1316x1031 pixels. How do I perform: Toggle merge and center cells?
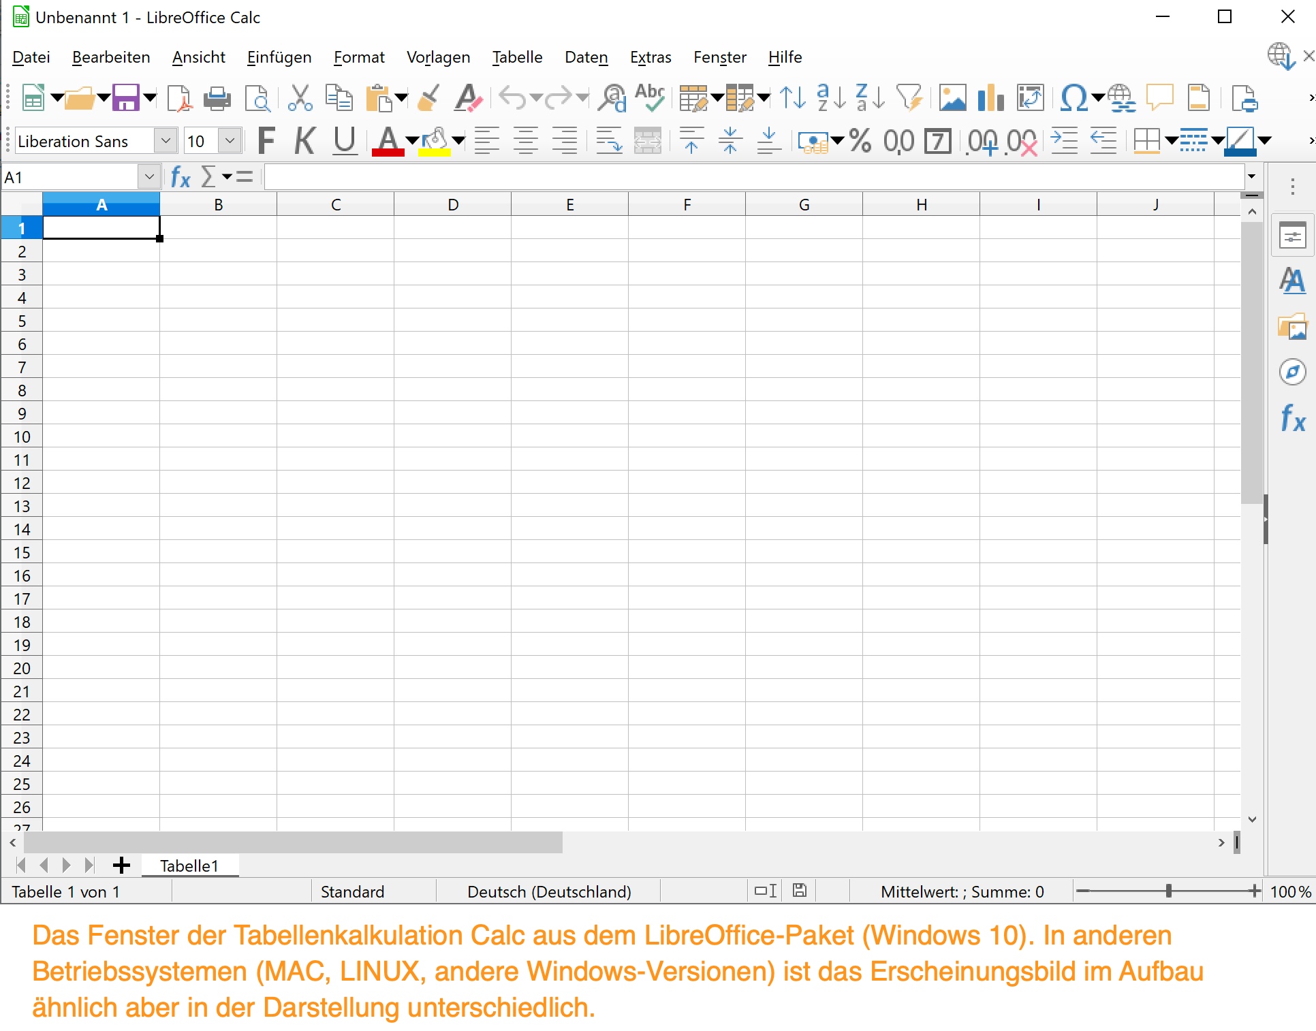648,141
